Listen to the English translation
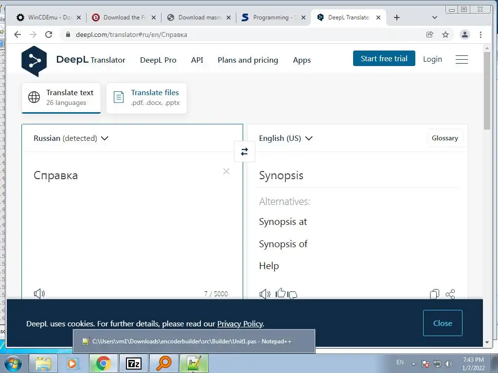This screenshot has width=498, height=373. (x=265, y=294)
